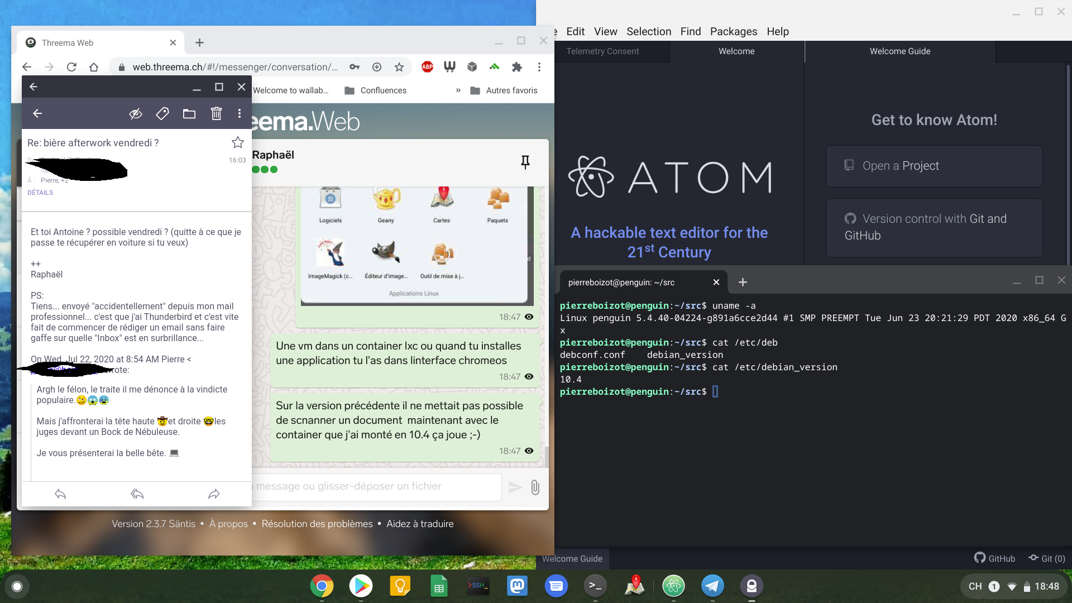
Task: Expand the hidden bookmarks chevron
Action: pos(458,90)
